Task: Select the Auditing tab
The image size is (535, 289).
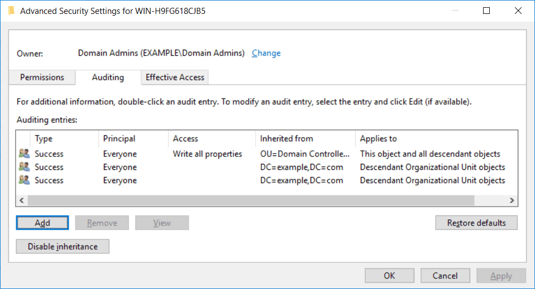Action: [108, 77]
